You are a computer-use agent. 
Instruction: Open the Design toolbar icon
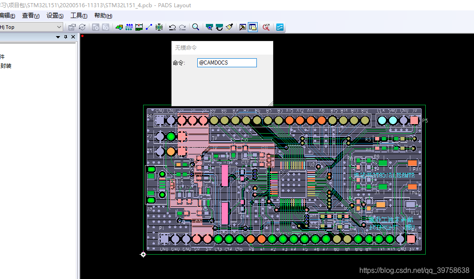click(129, 27)
